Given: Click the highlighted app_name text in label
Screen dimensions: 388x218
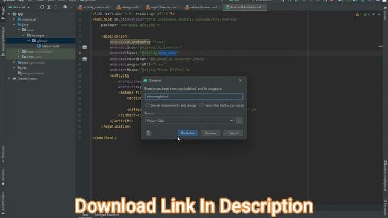Looking at the screenshot, I should [x=168, y=53].
